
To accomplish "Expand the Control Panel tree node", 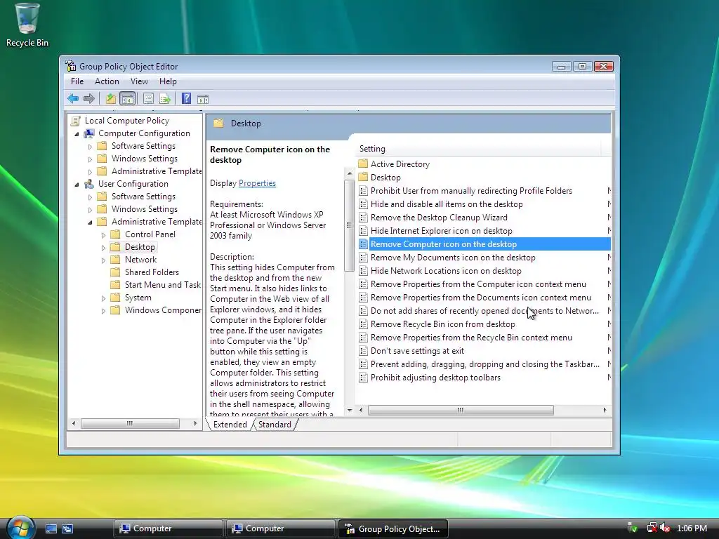I will [103, 234].
